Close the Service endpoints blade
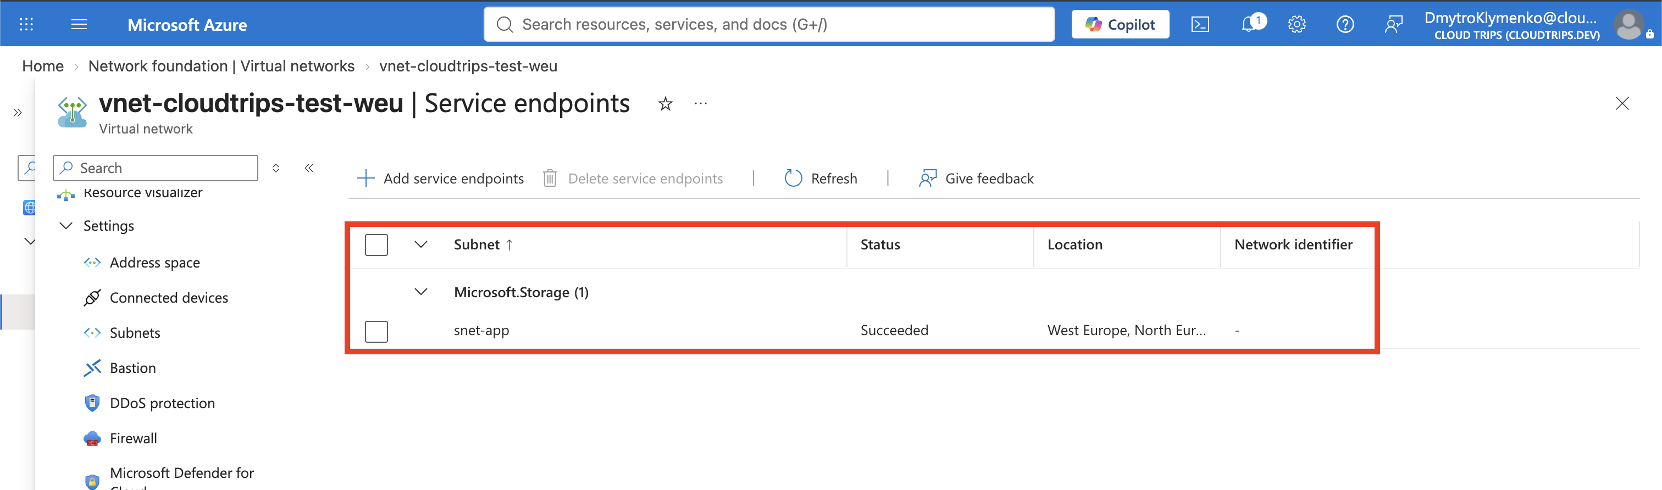The width and height of the screenshot is (1662, 490). point(1622,103)
